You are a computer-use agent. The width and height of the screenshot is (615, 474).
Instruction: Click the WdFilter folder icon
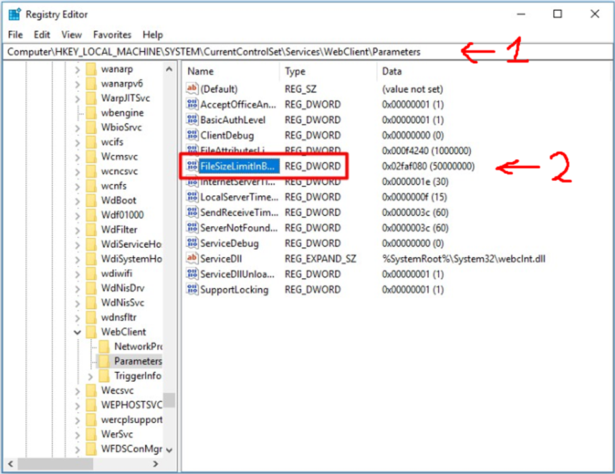tap(91, 229)
